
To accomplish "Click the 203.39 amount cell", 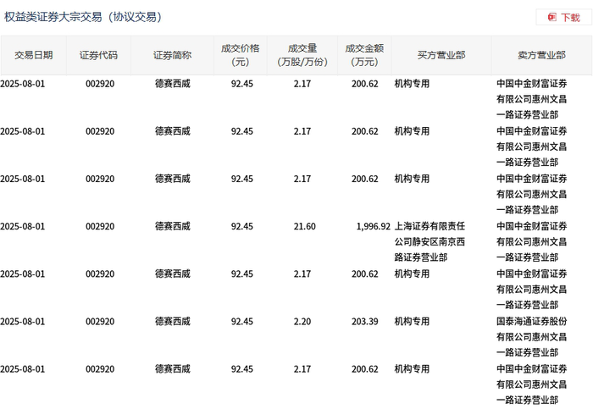I will pos(364,322).
